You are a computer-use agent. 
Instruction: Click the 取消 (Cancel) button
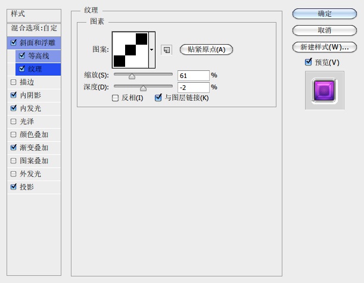325,30
